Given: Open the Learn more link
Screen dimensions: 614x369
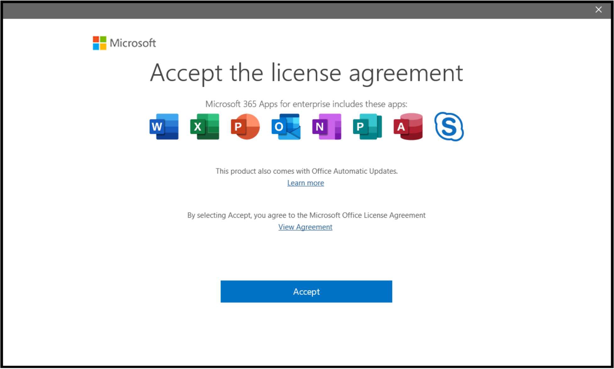Looking at the screenshot, I should tap(305, 183).
